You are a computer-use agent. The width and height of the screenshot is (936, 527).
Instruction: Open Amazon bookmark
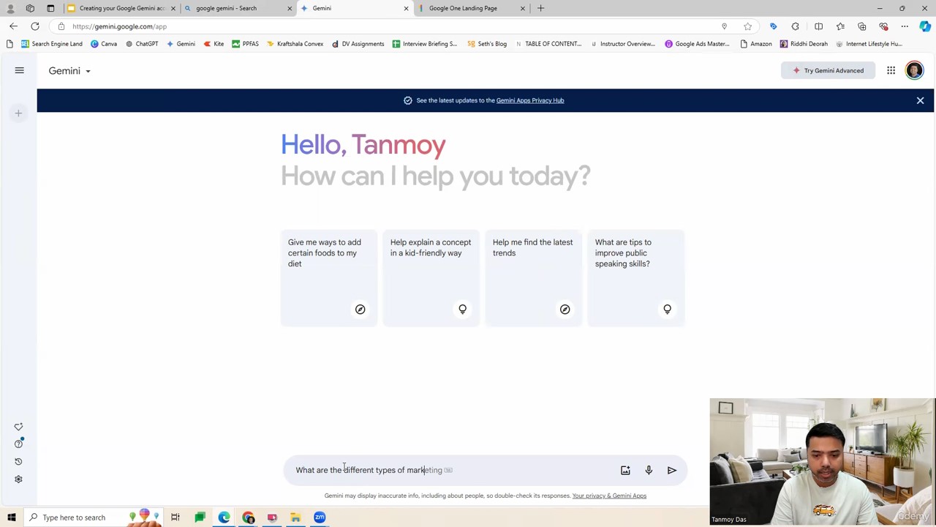756,44
